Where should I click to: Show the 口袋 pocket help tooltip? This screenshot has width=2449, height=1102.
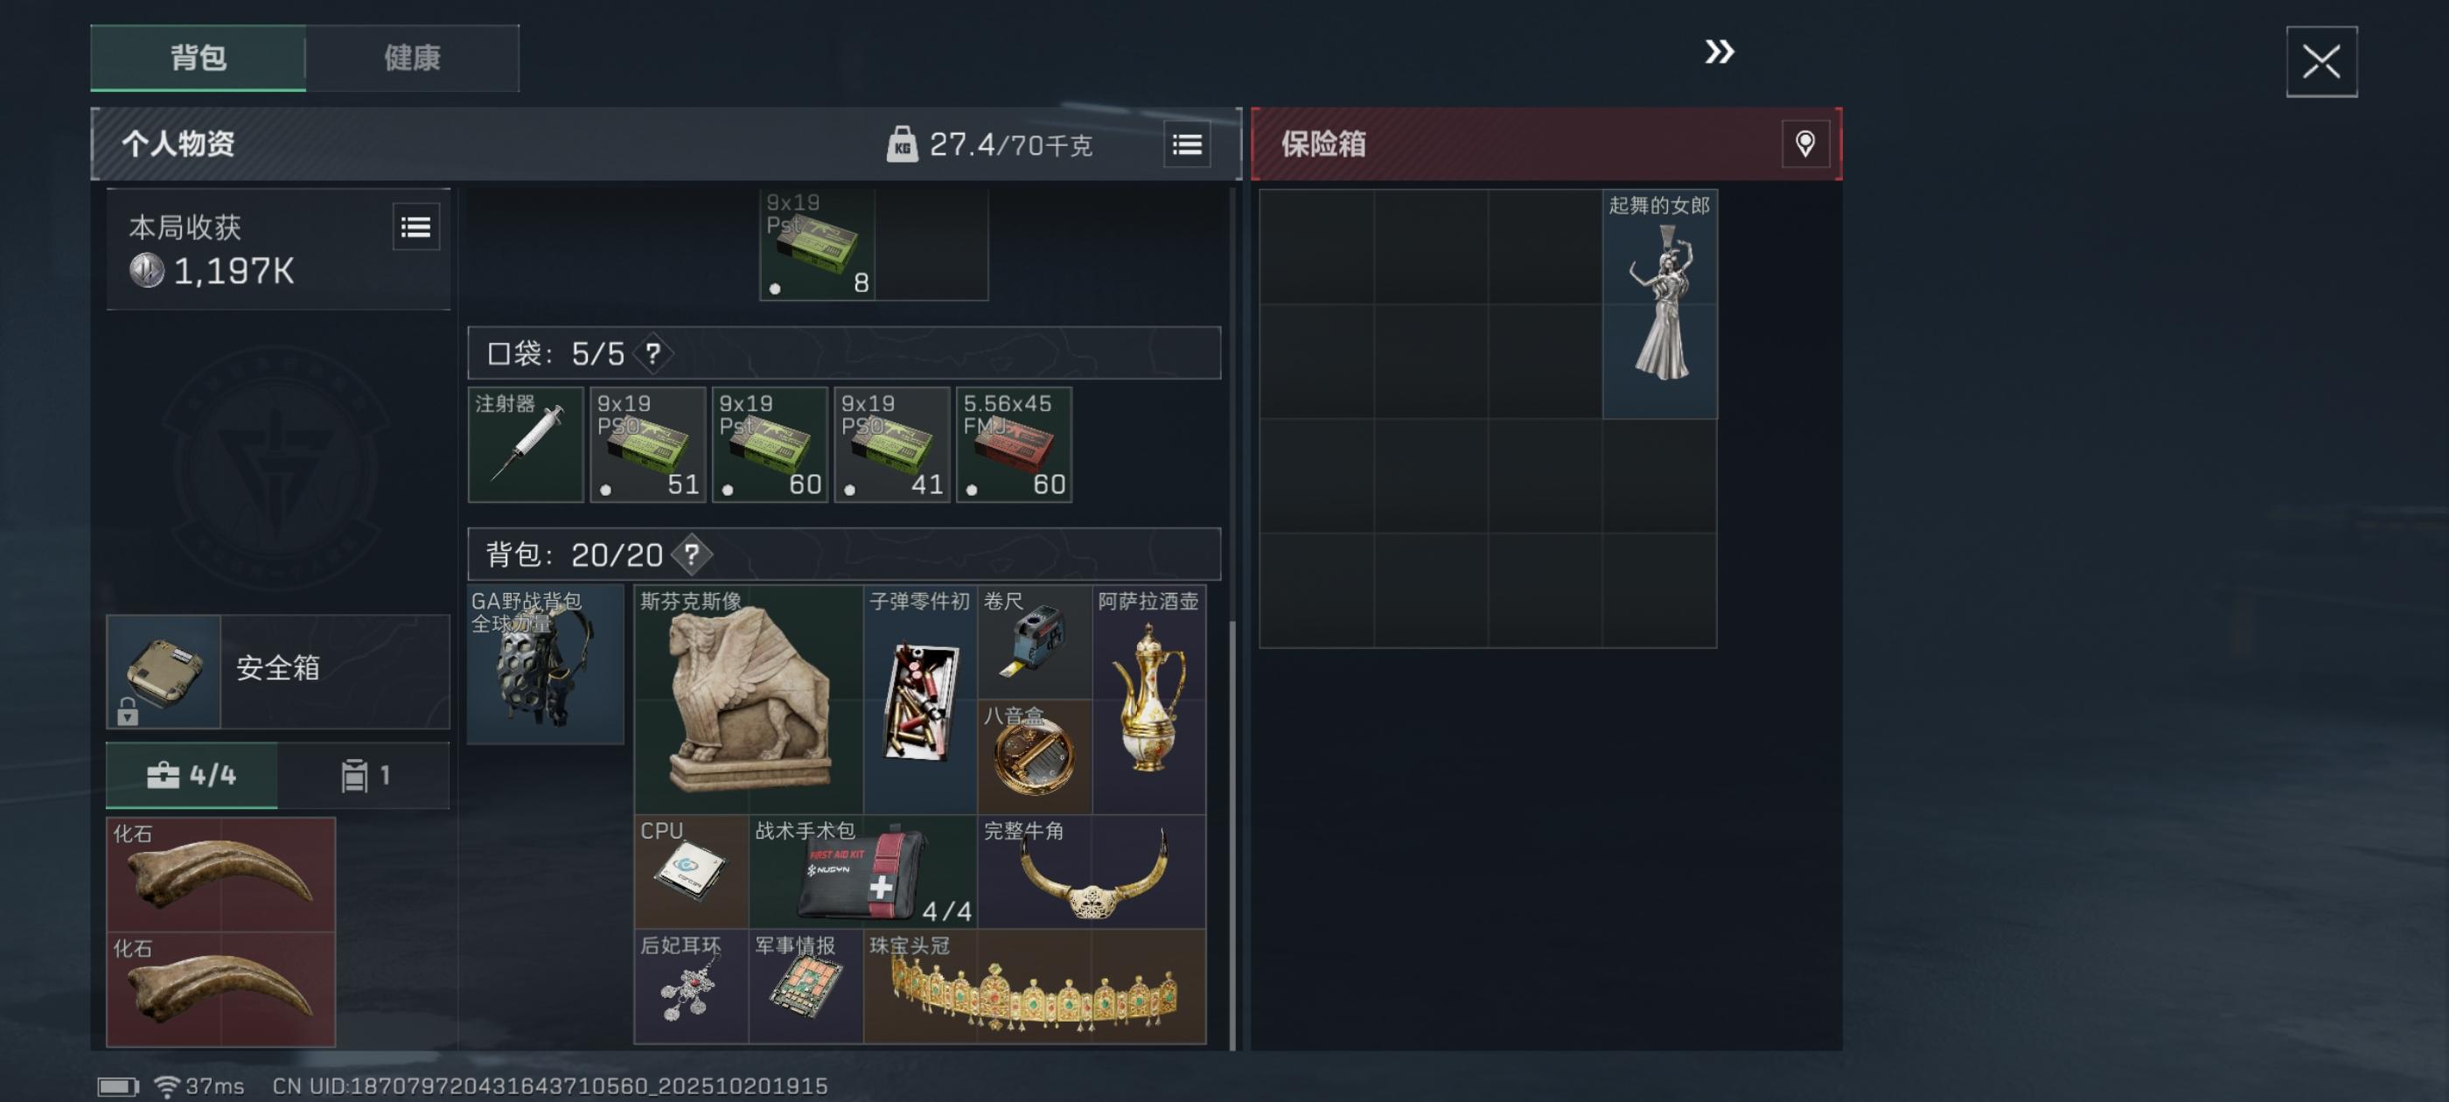point(652,353)
